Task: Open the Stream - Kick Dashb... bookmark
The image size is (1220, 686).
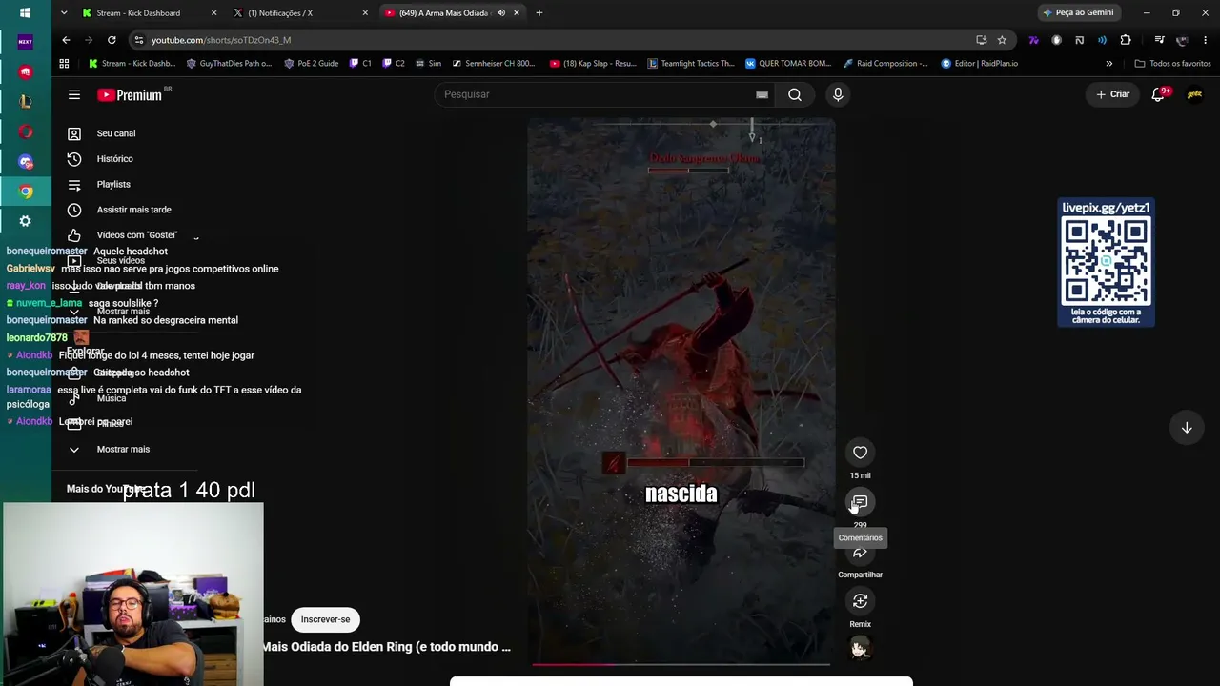Action: pyautogui.click(x=132, y=64)
